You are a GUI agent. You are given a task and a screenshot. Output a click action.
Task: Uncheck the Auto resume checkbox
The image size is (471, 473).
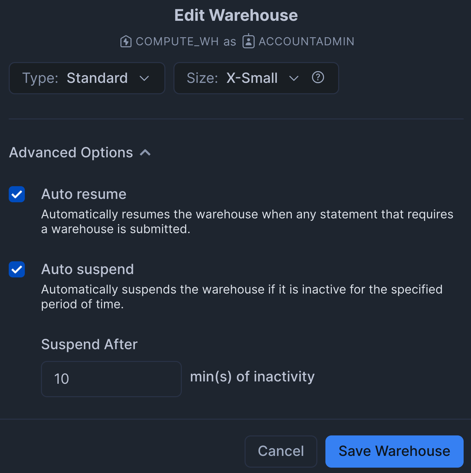17,194
